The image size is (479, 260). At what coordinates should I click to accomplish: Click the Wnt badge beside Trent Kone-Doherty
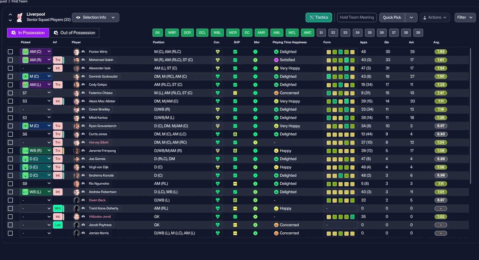58,208
